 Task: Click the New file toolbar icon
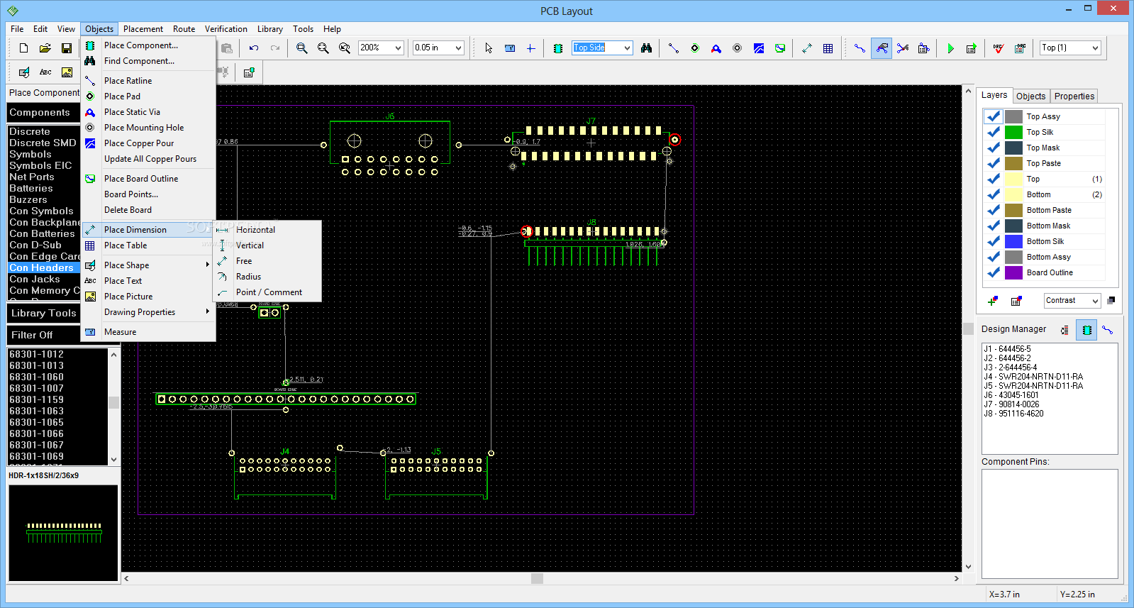coord(23,48)
